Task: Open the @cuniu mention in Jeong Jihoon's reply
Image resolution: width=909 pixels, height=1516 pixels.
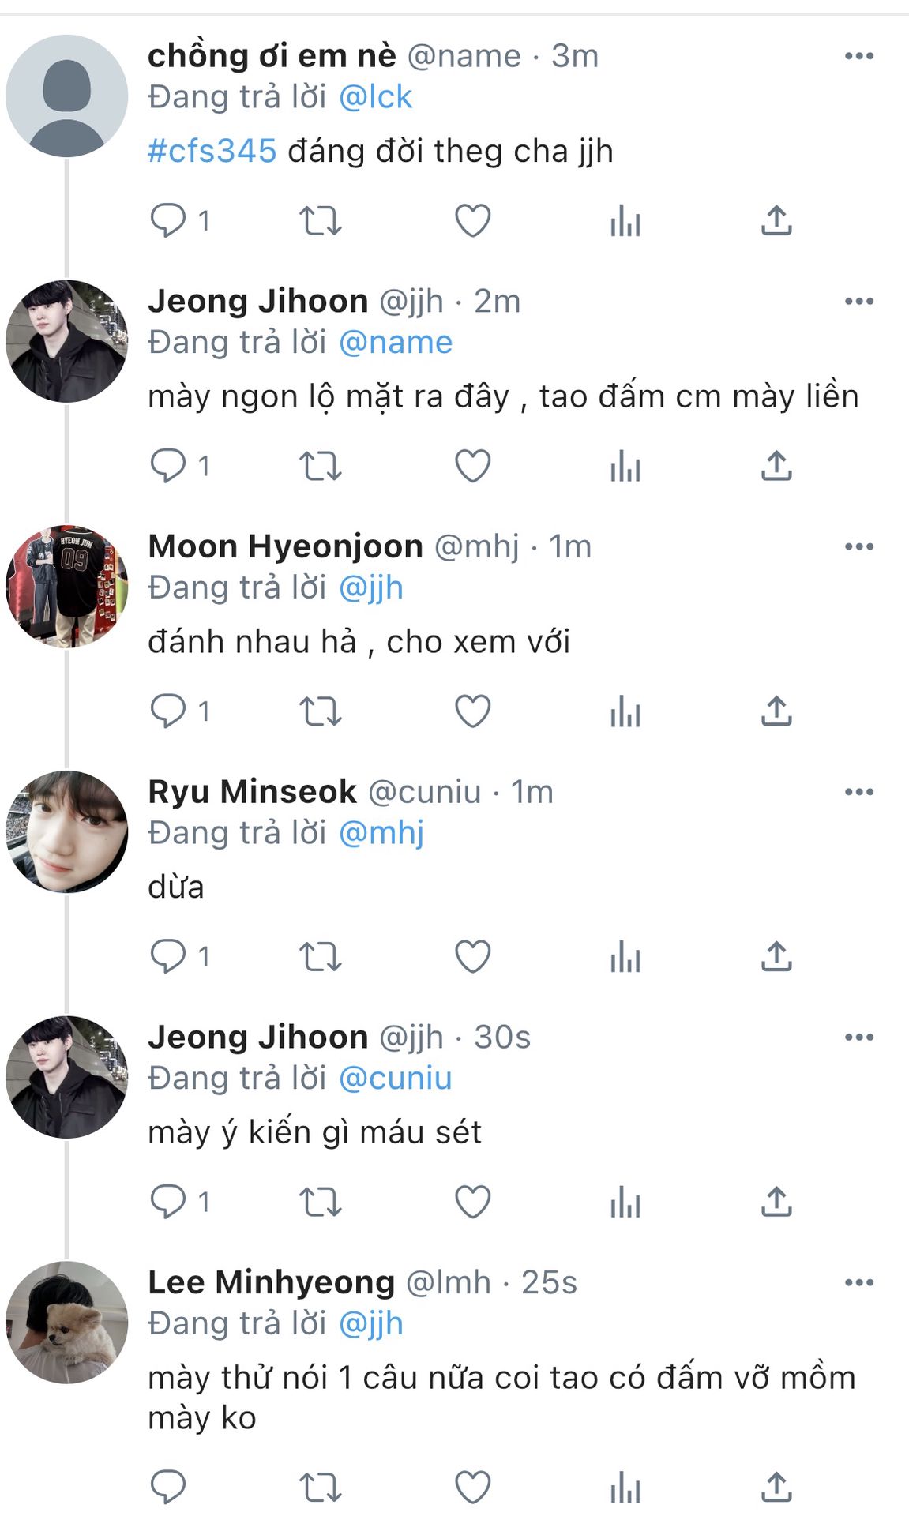Action: point(395,1078)
